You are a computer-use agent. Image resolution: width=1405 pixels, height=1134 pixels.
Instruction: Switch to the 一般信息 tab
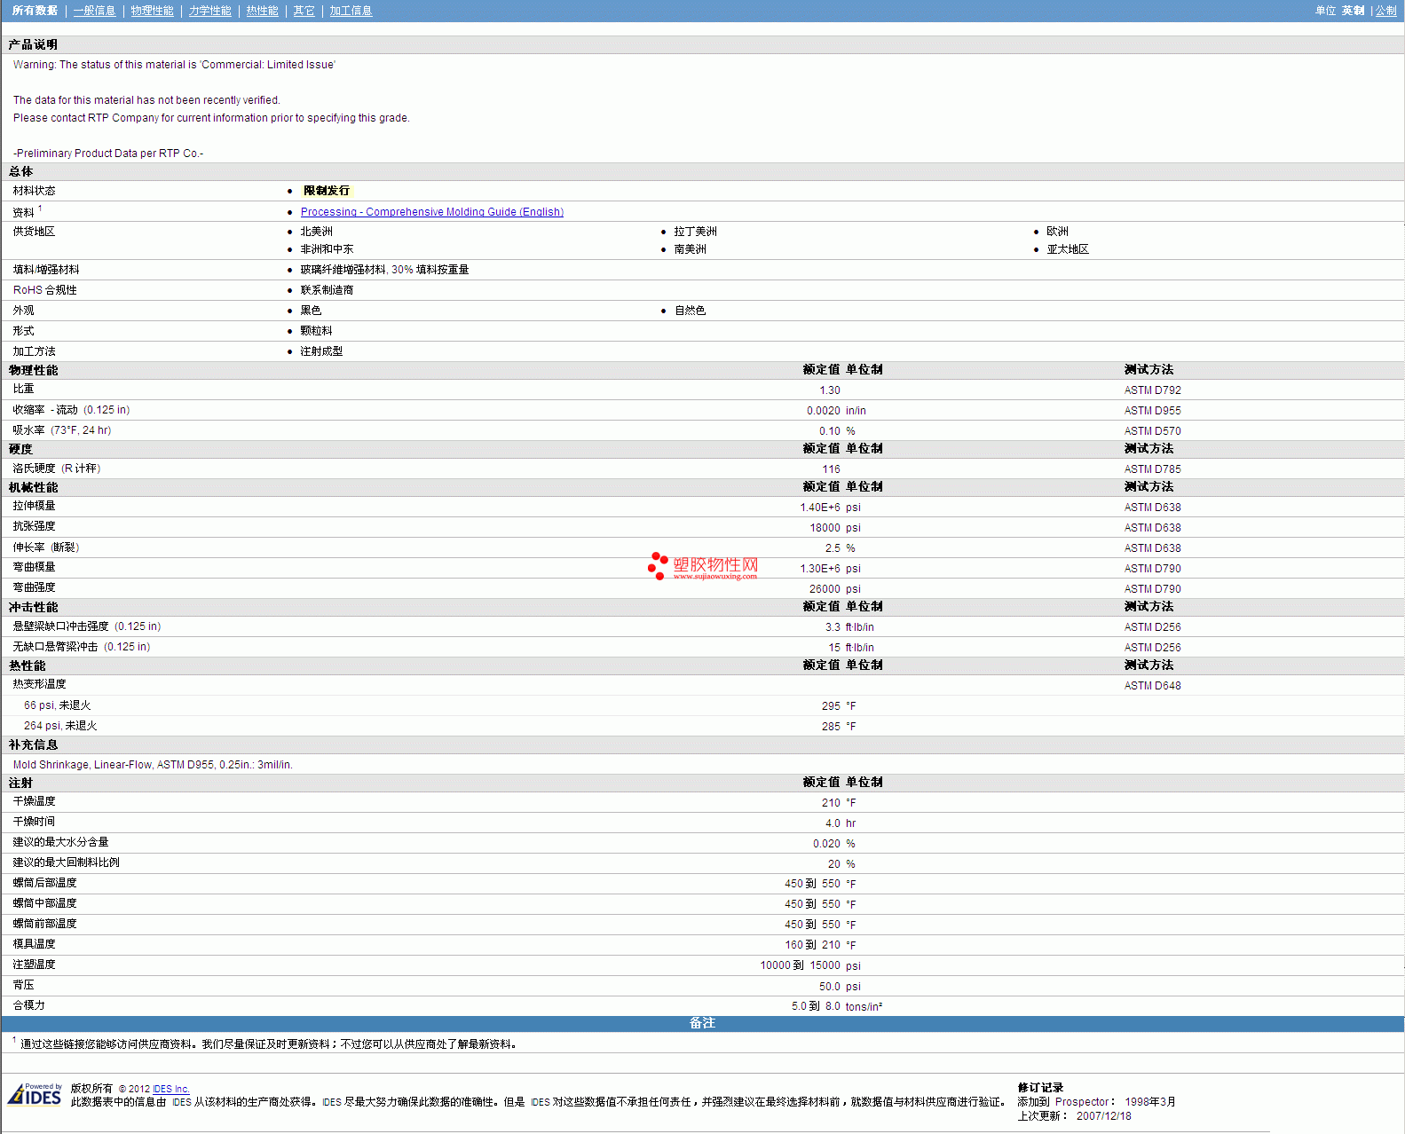(94, 11)
